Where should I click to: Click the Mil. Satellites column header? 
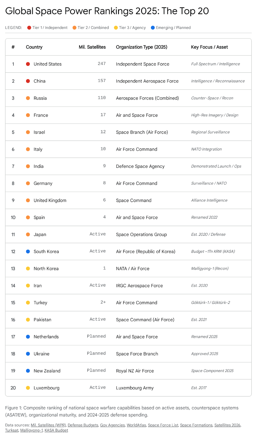pyautogui.click(x=92, y=47)
